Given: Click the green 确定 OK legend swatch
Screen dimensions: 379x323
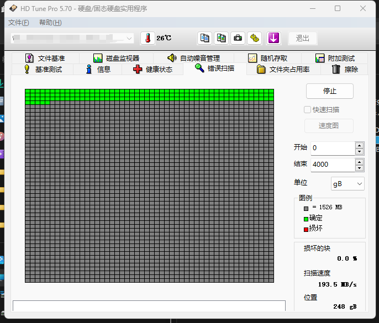Looking at the screenshot, I should coord(306,219).
